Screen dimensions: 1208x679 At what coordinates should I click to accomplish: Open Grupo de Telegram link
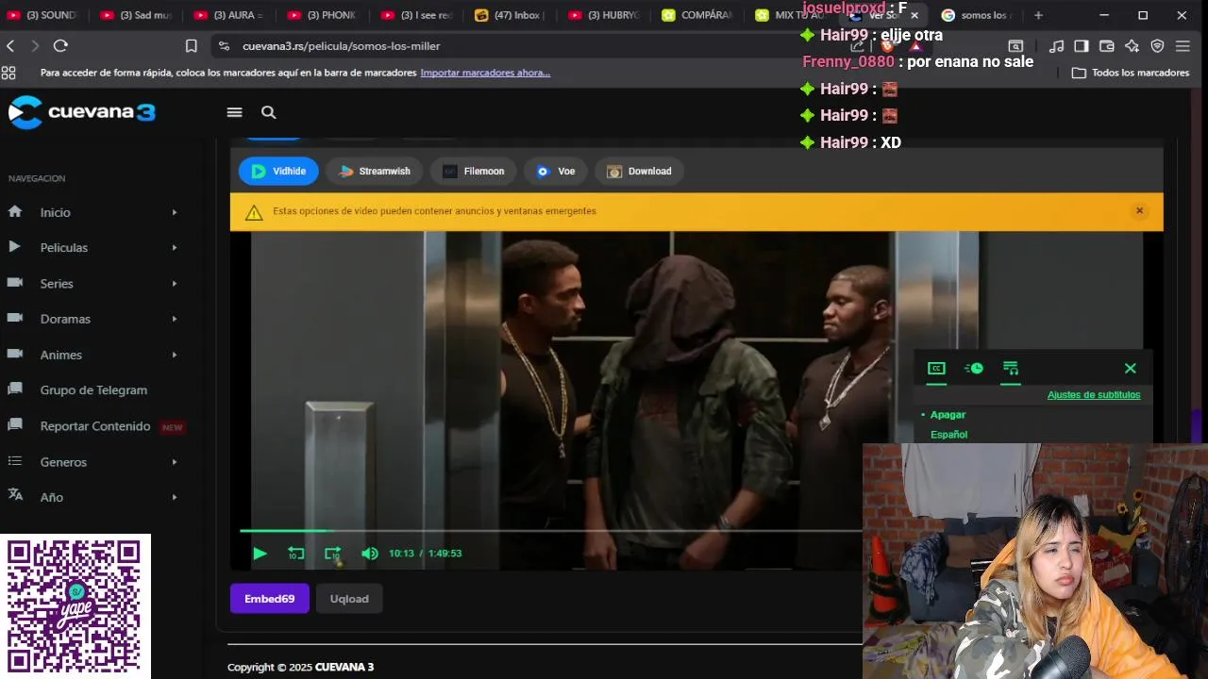click(x=93, y=390)
